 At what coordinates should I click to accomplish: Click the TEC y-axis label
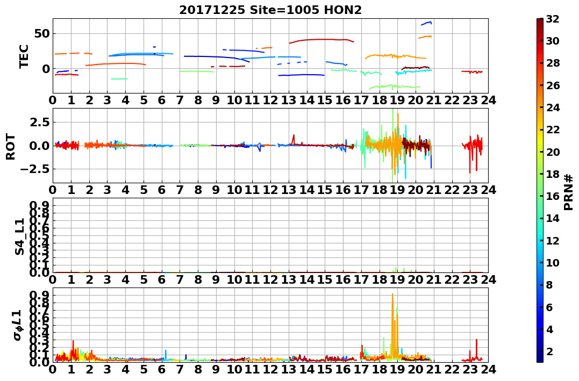click(24, 56)
